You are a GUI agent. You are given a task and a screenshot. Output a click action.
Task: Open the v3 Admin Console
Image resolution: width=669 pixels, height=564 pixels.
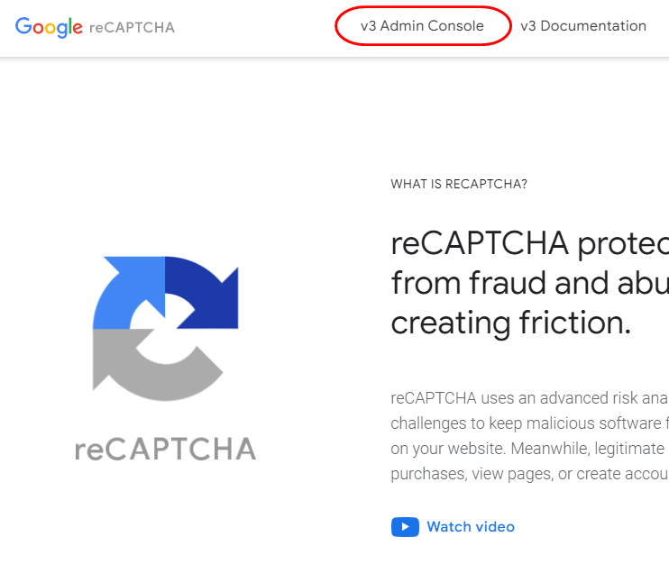[422, 26]
